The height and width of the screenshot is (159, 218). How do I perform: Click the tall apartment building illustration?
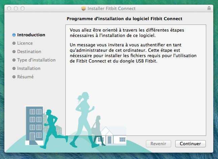(x=34, y=126)
